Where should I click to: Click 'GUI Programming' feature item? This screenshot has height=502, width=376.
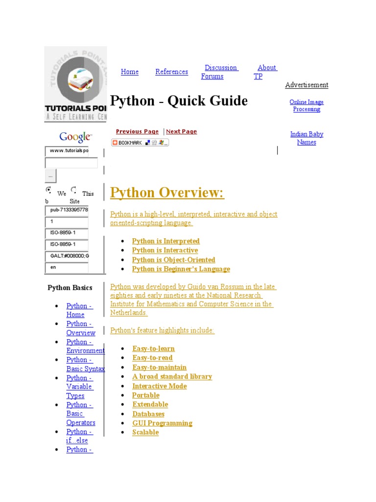click(x=163, y=424)
